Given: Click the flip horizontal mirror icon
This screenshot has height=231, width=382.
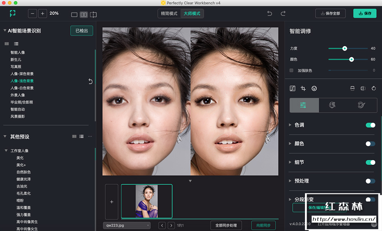Looking at the screenshot, I should pyautogui.click(x=363, y=88).
